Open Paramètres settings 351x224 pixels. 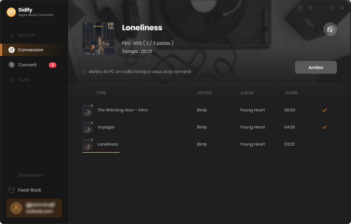31,175
